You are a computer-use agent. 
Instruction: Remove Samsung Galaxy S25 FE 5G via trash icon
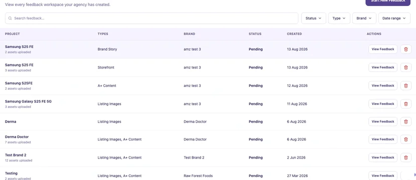pos(405,104)
